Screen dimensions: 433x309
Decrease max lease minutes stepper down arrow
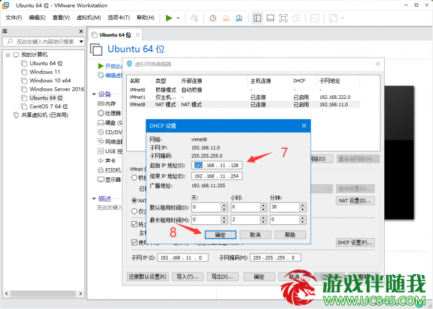click(x=302, y=222)
